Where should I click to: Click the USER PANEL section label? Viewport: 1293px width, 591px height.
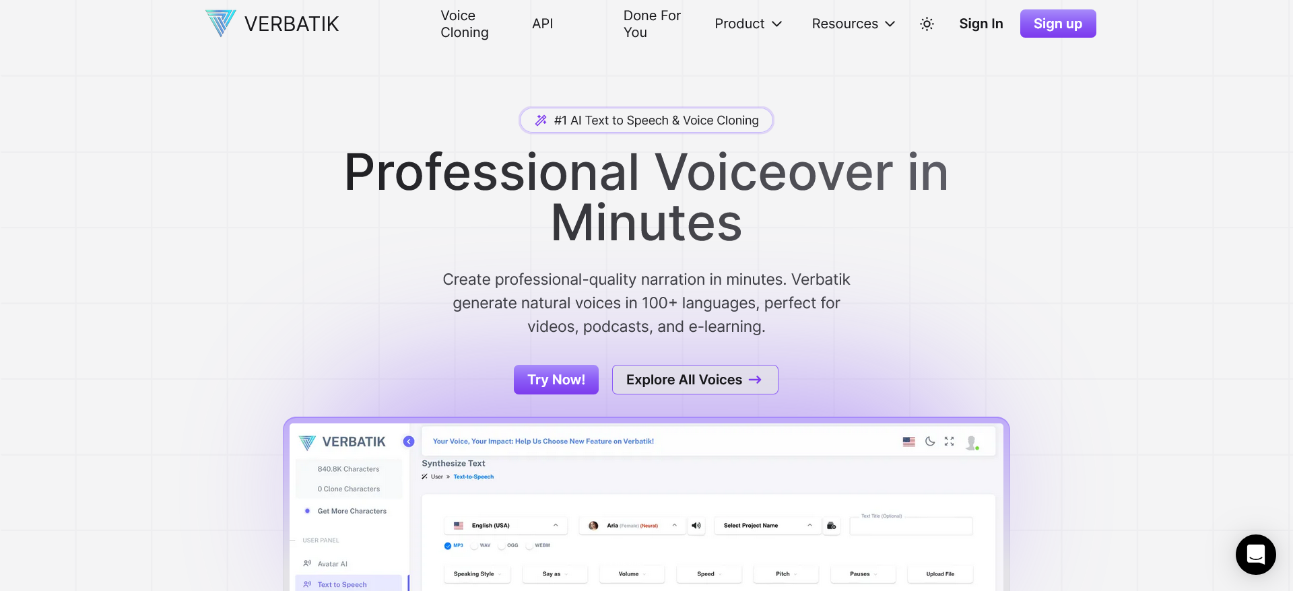[321, 541]
